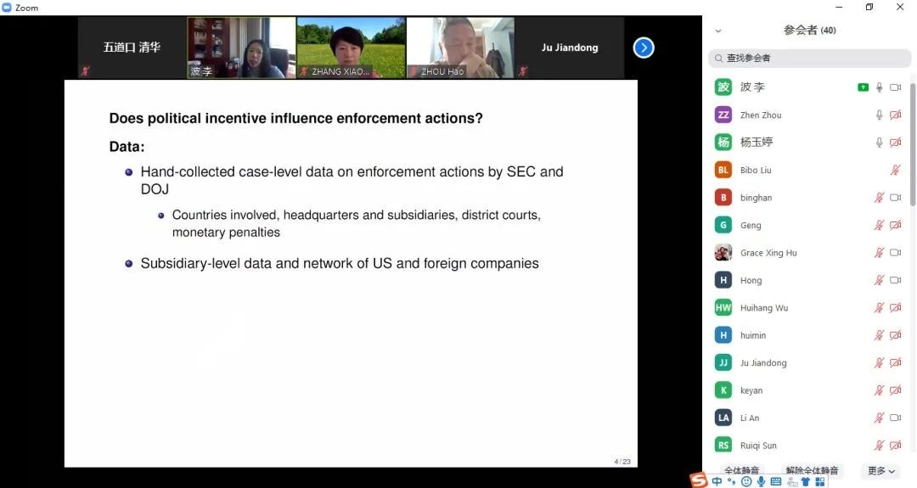Toggle Li An's camera icon
This screenshot has width=917, height=488.
click(x=895, y=418)
